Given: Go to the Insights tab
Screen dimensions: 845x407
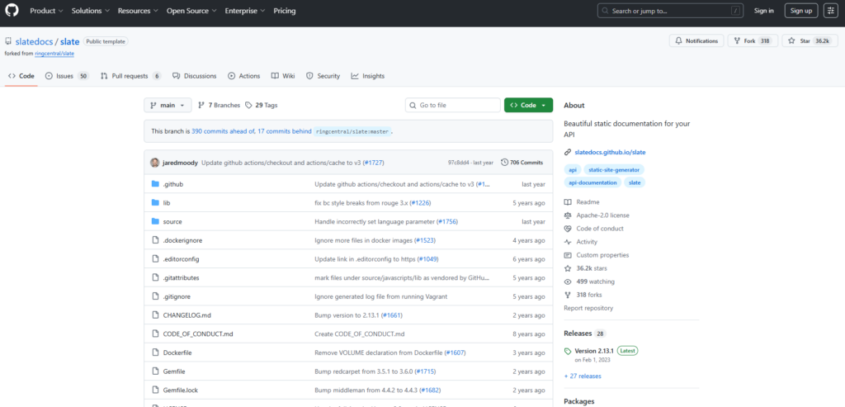Looking at the screenshot, I should tap(367, 76).
